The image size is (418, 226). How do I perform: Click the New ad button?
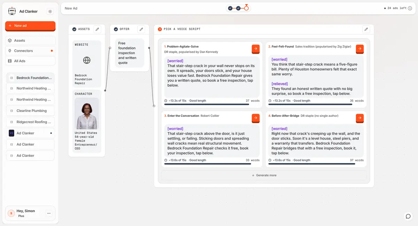click(x=30, y=26)
